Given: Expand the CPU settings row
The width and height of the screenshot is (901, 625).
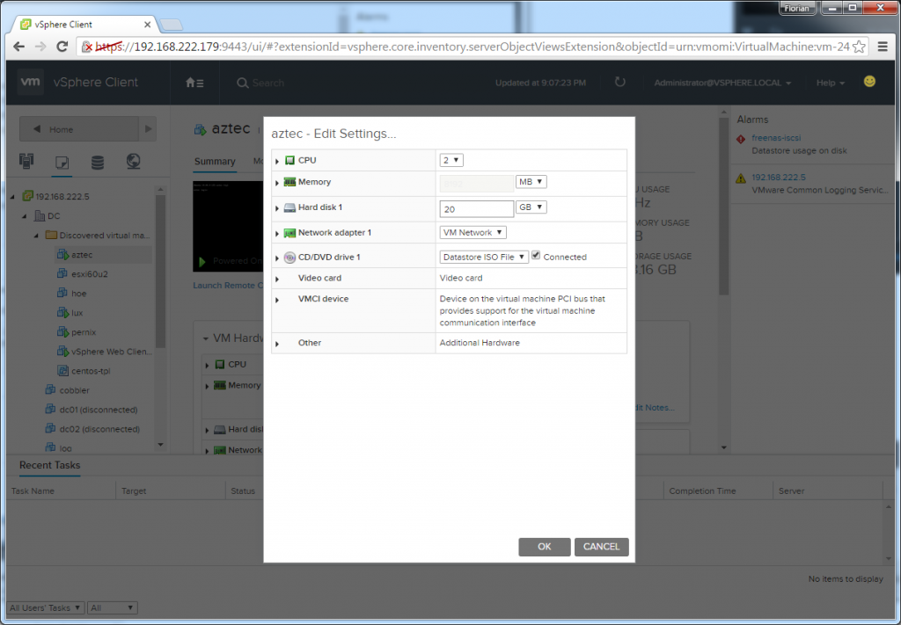Looking at the screenshot, I should pos(275,160).
